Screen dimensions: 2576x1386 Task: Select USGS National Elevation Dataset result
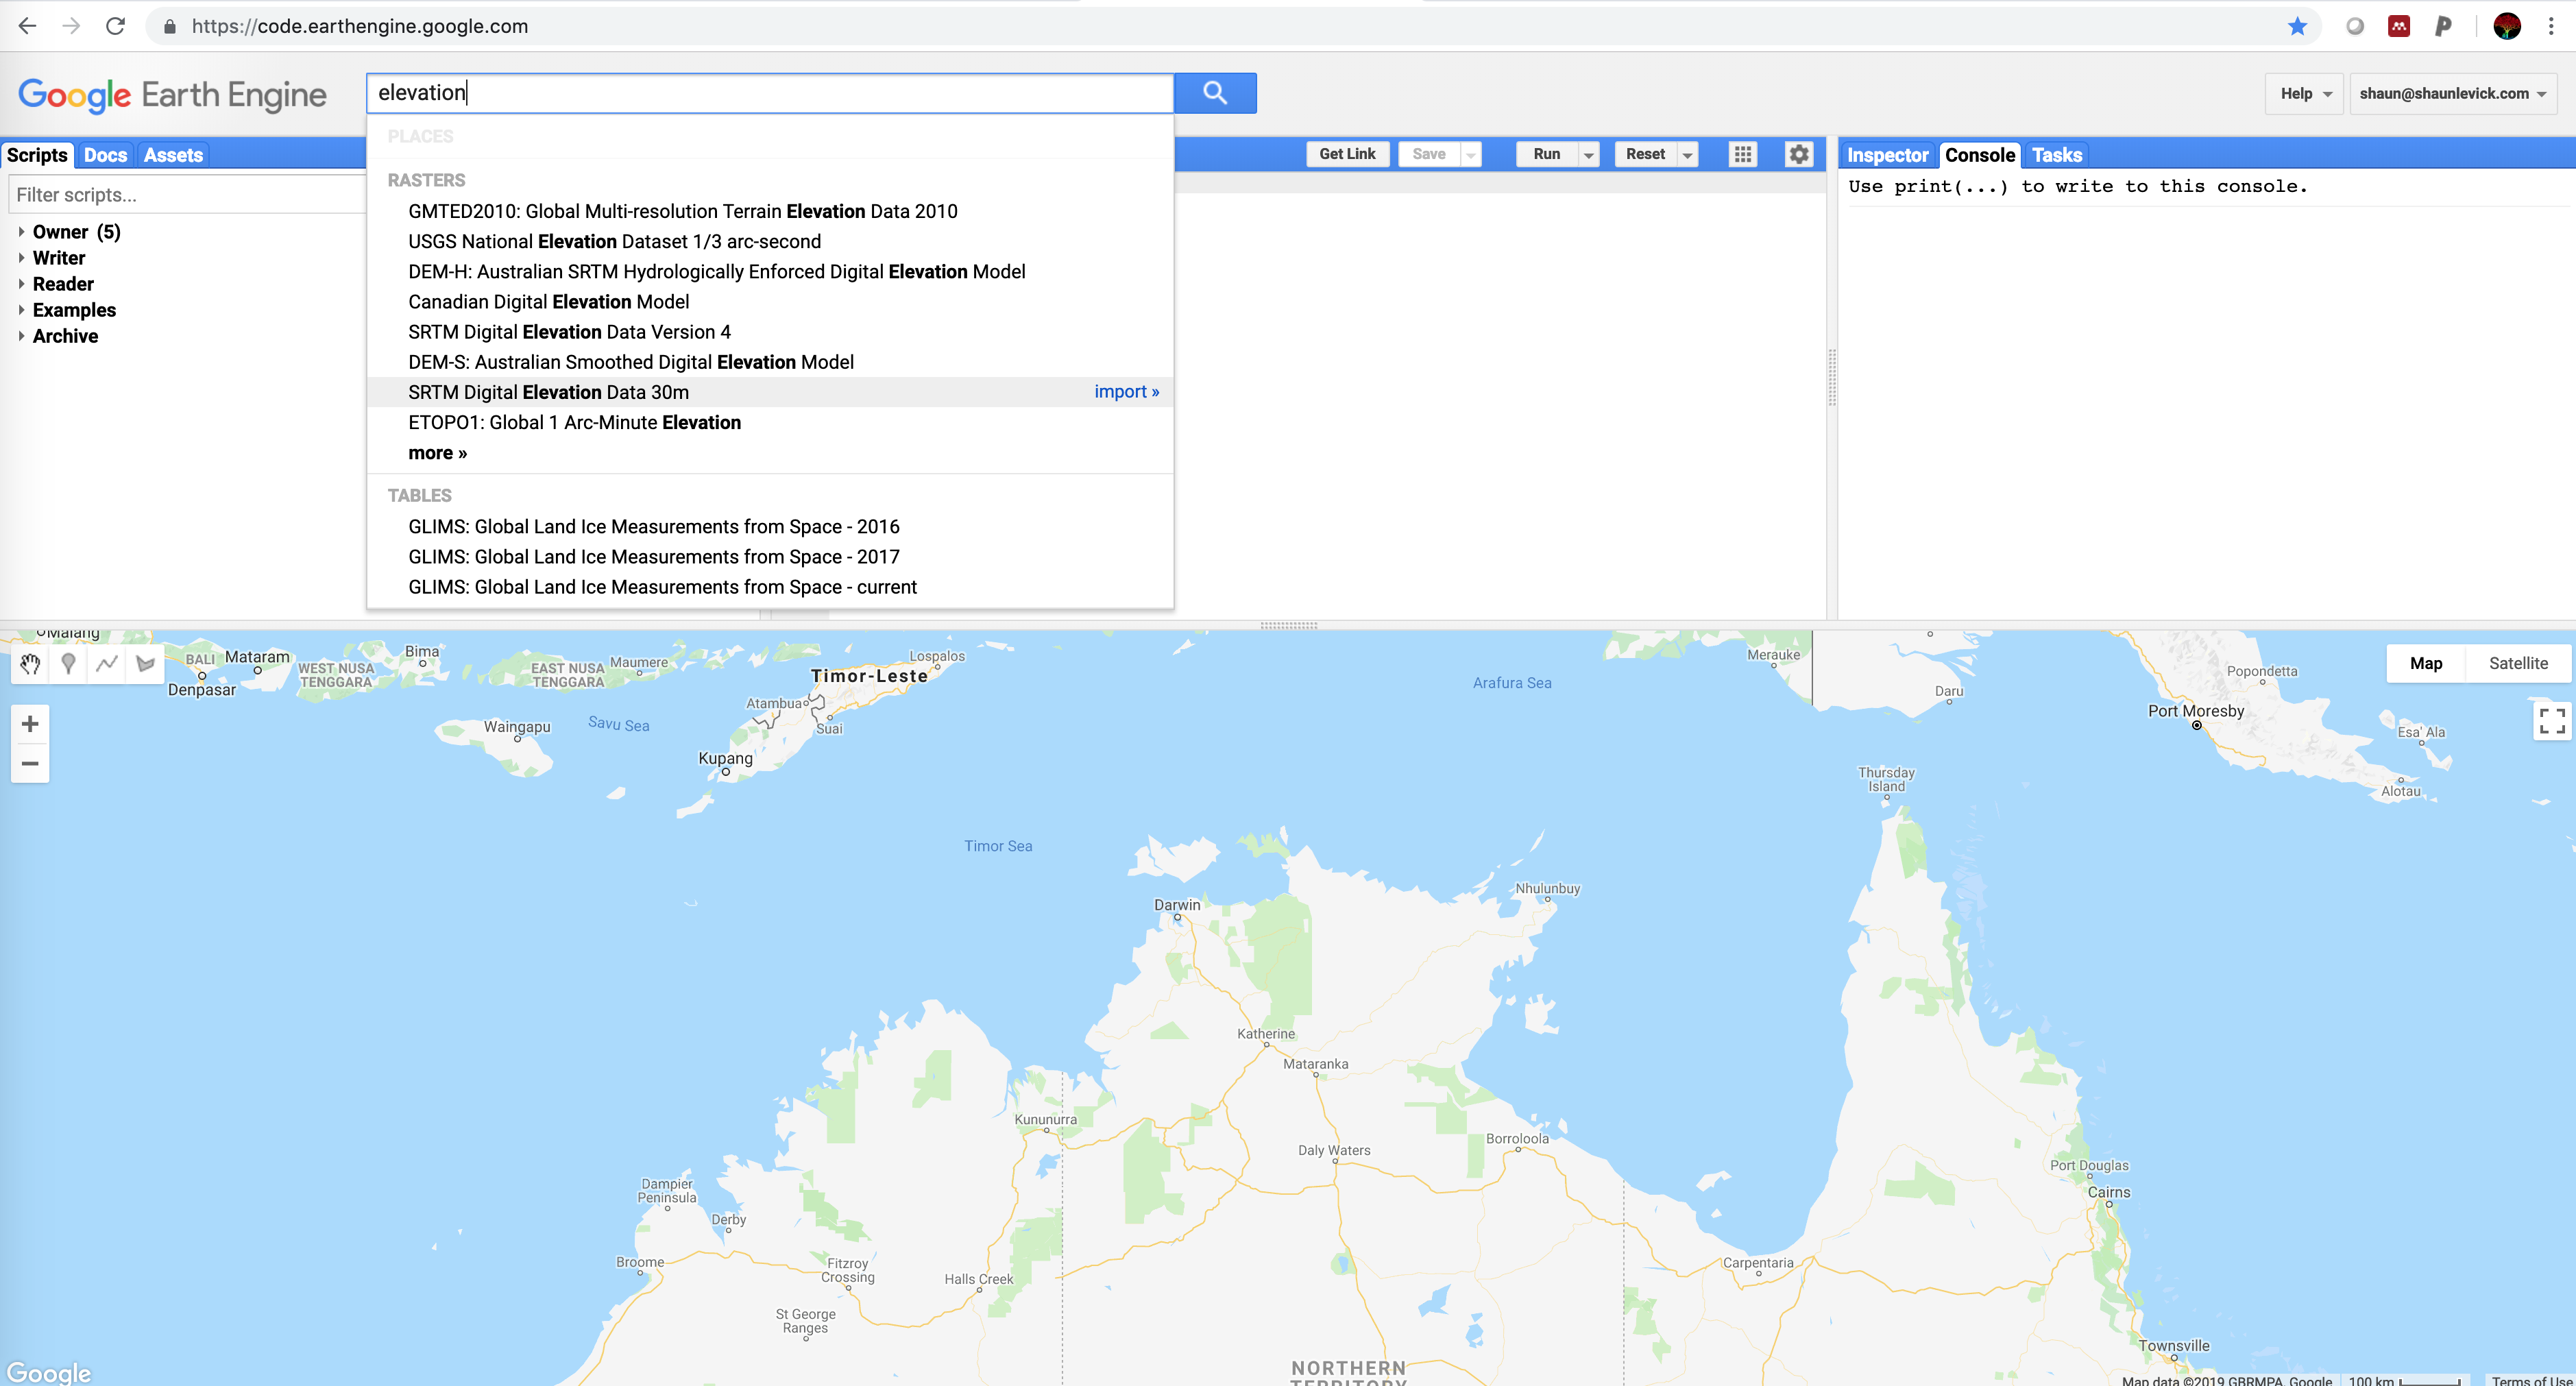tap(770, 241)
